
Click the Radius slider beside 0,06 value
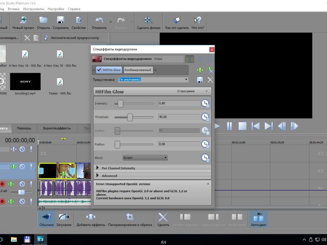[x=117, y=145]
